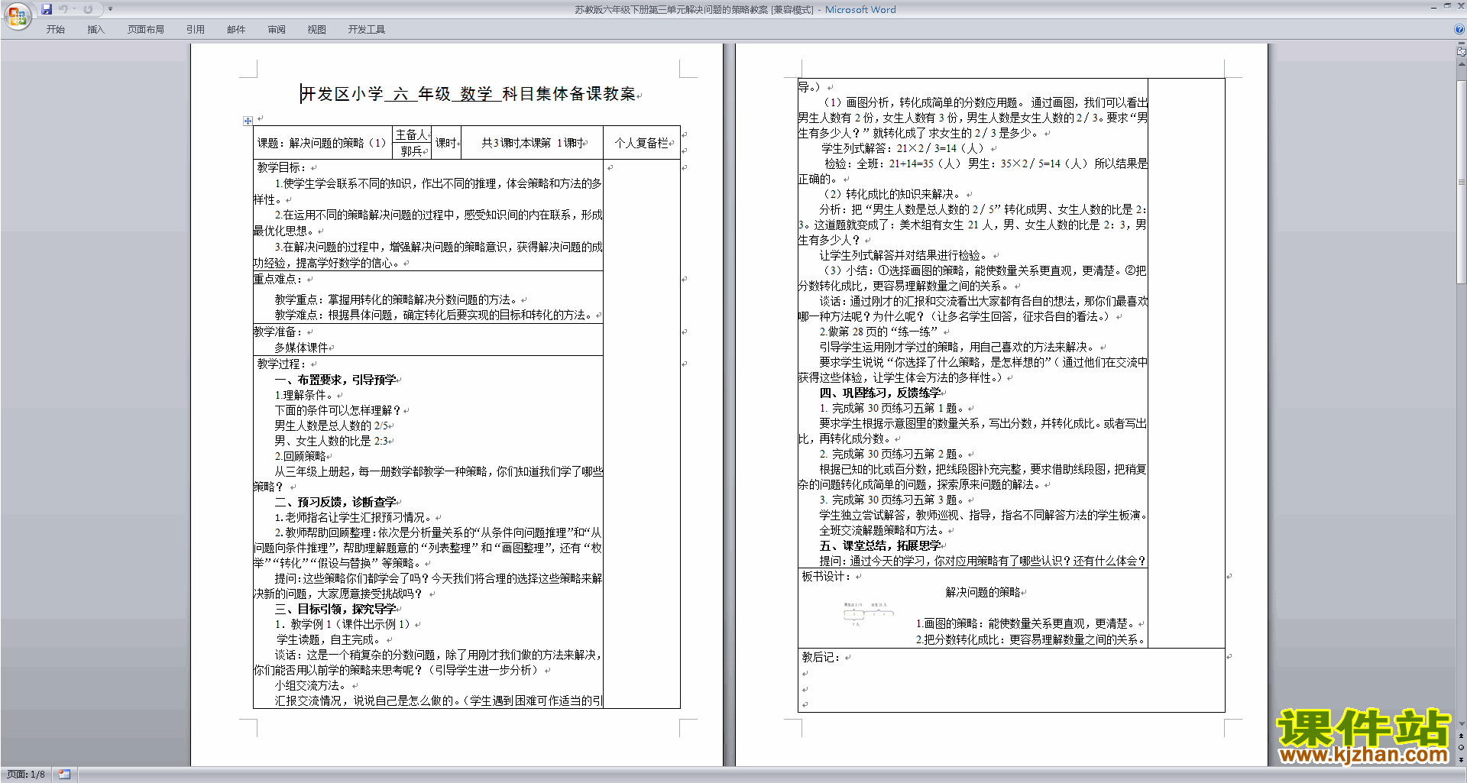
Task: Click the 课时 table cell
Action: [447, 143]
